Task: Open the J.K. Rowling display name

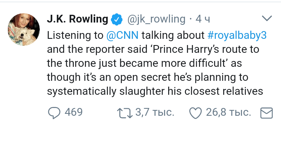Action: pos(77,19)
